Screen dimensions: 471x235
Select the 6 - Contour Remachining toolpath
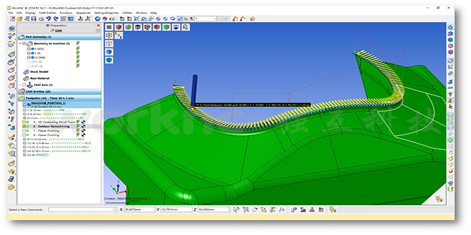coord(51,126)
